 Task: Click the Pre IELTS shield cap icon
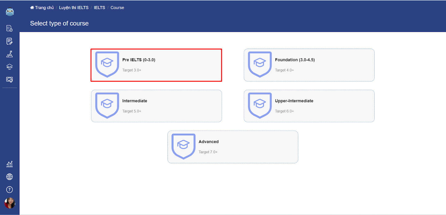(x=107, y=65)
